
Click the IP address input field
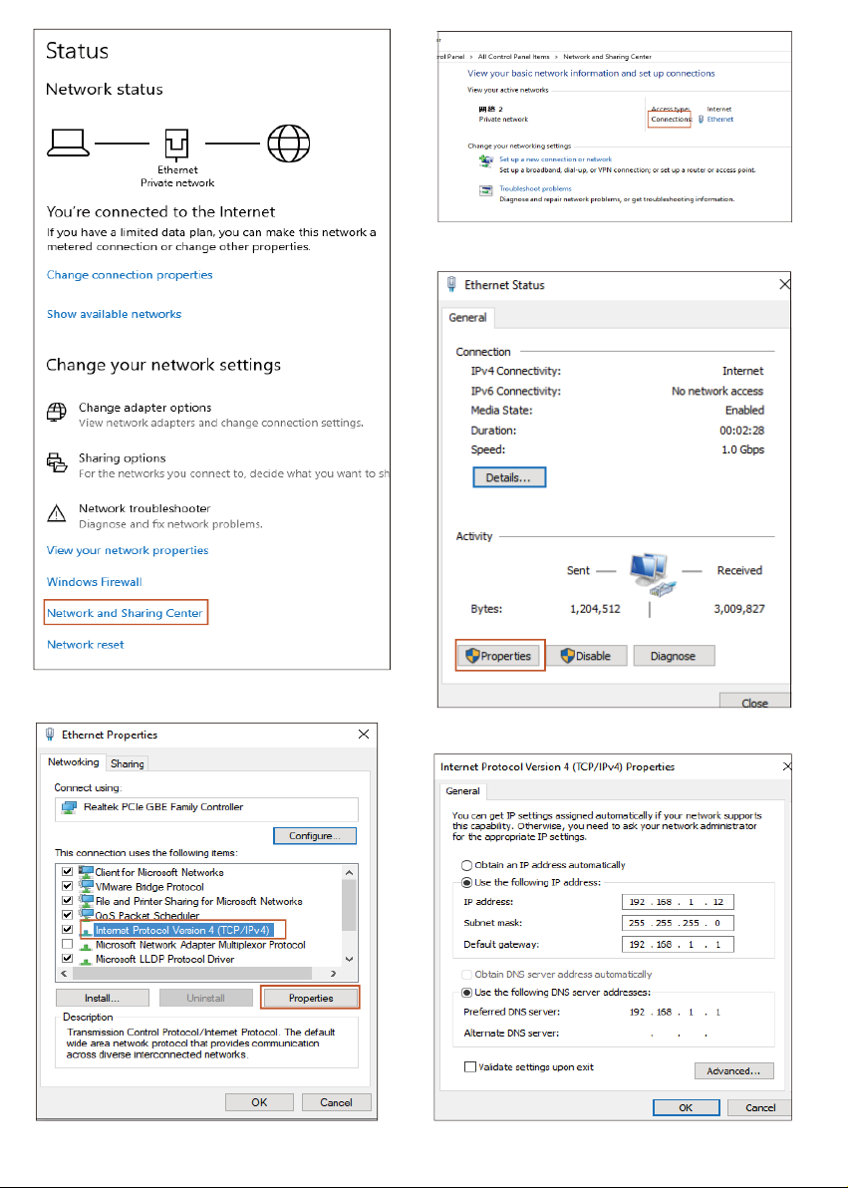click(677, 903)
